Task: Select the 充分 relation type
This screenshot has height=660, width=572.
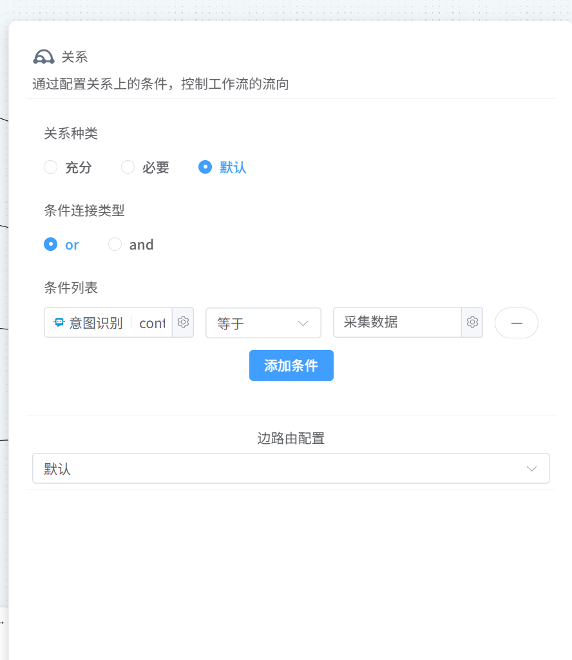Action: [50, 167]
